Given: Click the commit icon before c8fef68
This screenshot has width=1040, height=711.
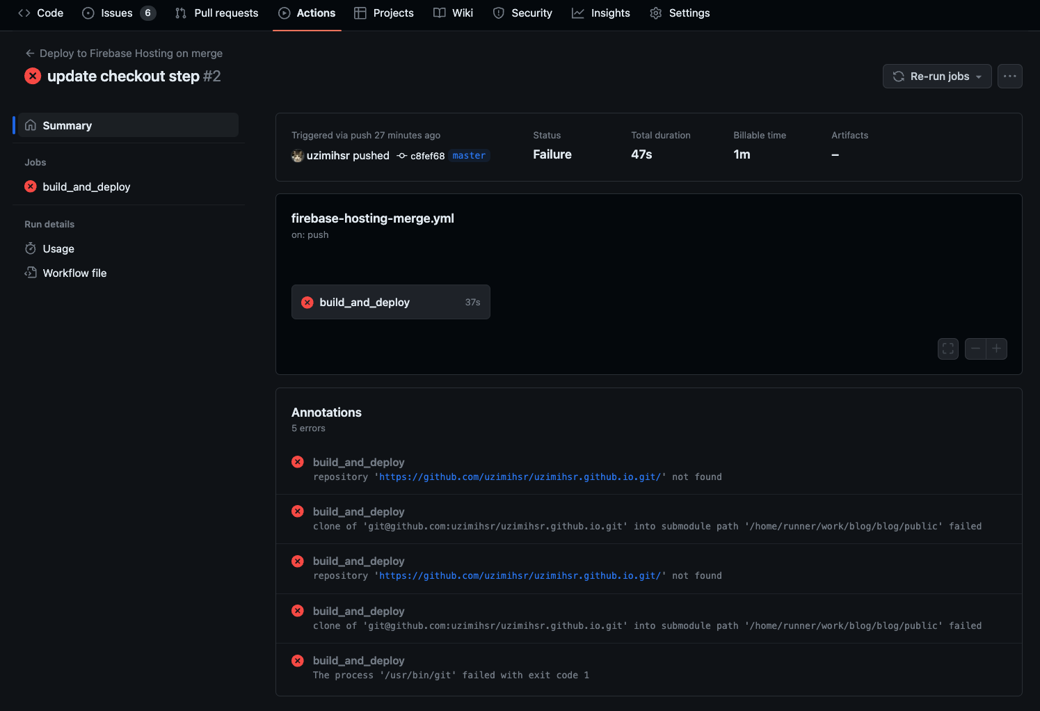Looking at the screenshot, I should coord(402,156).
